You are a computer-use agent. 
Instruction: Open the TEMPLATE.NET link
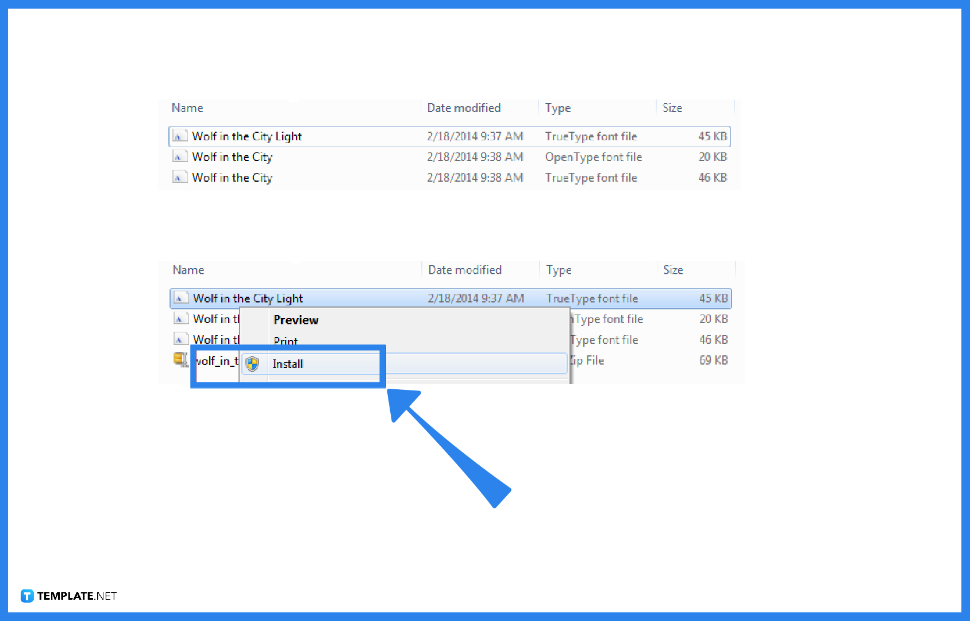pos(75,596)
